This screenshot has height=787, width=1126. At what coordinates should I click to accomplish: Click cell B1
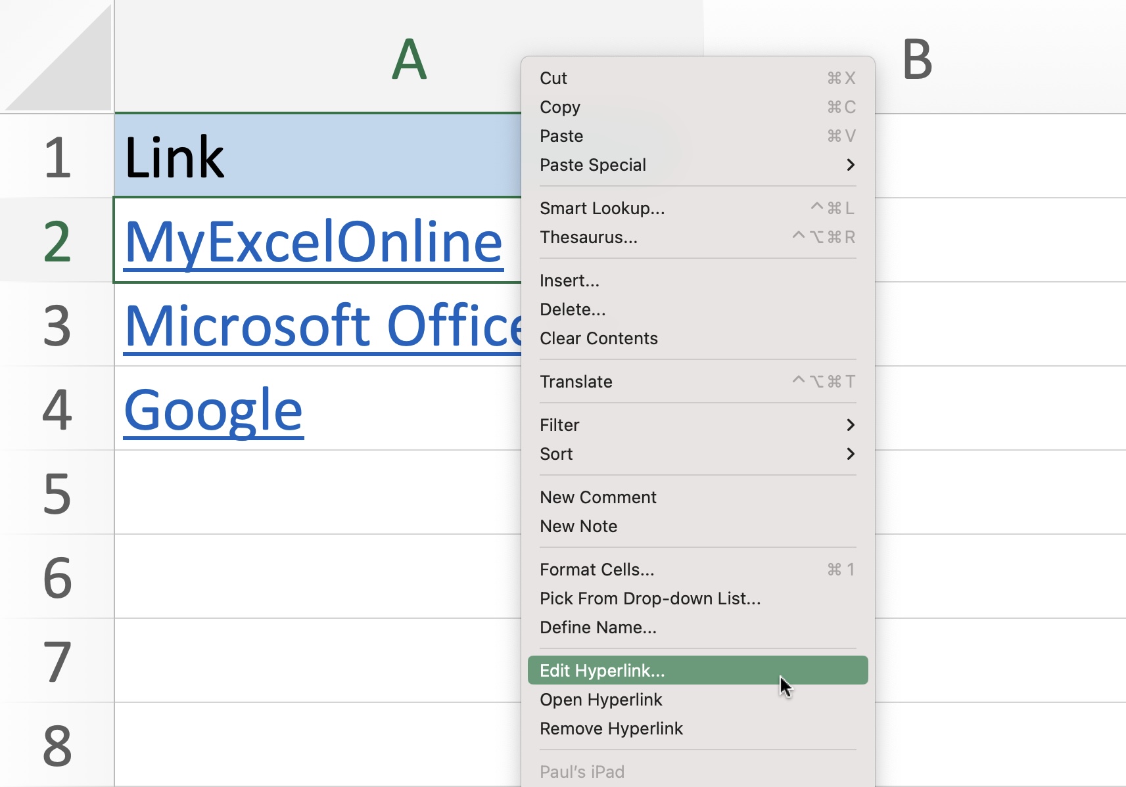(1000, 156)
